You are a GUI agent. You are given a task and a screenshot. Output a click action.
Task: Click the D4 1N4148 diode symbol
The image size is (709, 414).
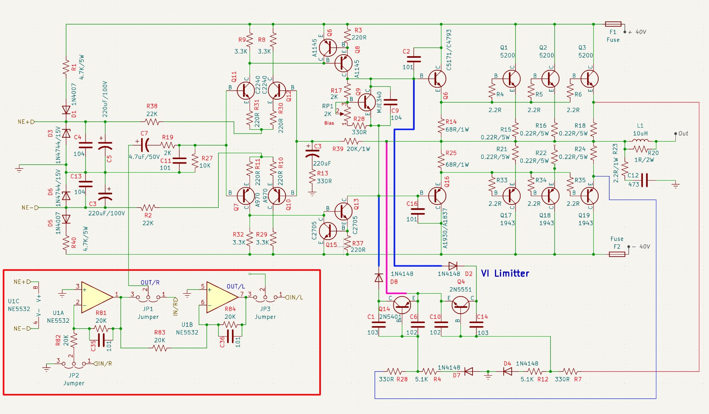click(508, 372)
